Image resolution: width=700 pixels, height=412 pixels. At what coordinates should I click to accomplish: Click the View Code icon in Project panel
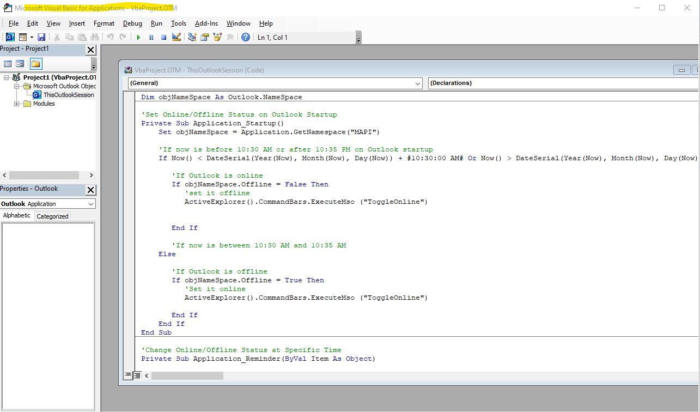click(8, 64)
